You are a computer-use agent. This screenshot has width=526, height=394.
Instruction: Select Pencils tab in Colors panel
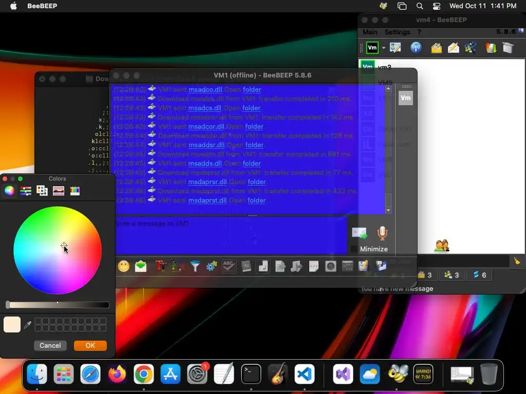(x=75, y=191)
